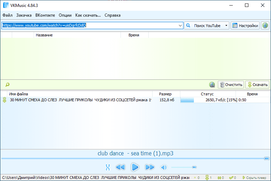
Task: Click the Очистить button
Action: point(231,85)
